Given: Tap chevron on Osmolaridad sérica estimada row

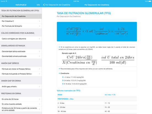Looking at the screenshot, I should click(x=39, y=51).
